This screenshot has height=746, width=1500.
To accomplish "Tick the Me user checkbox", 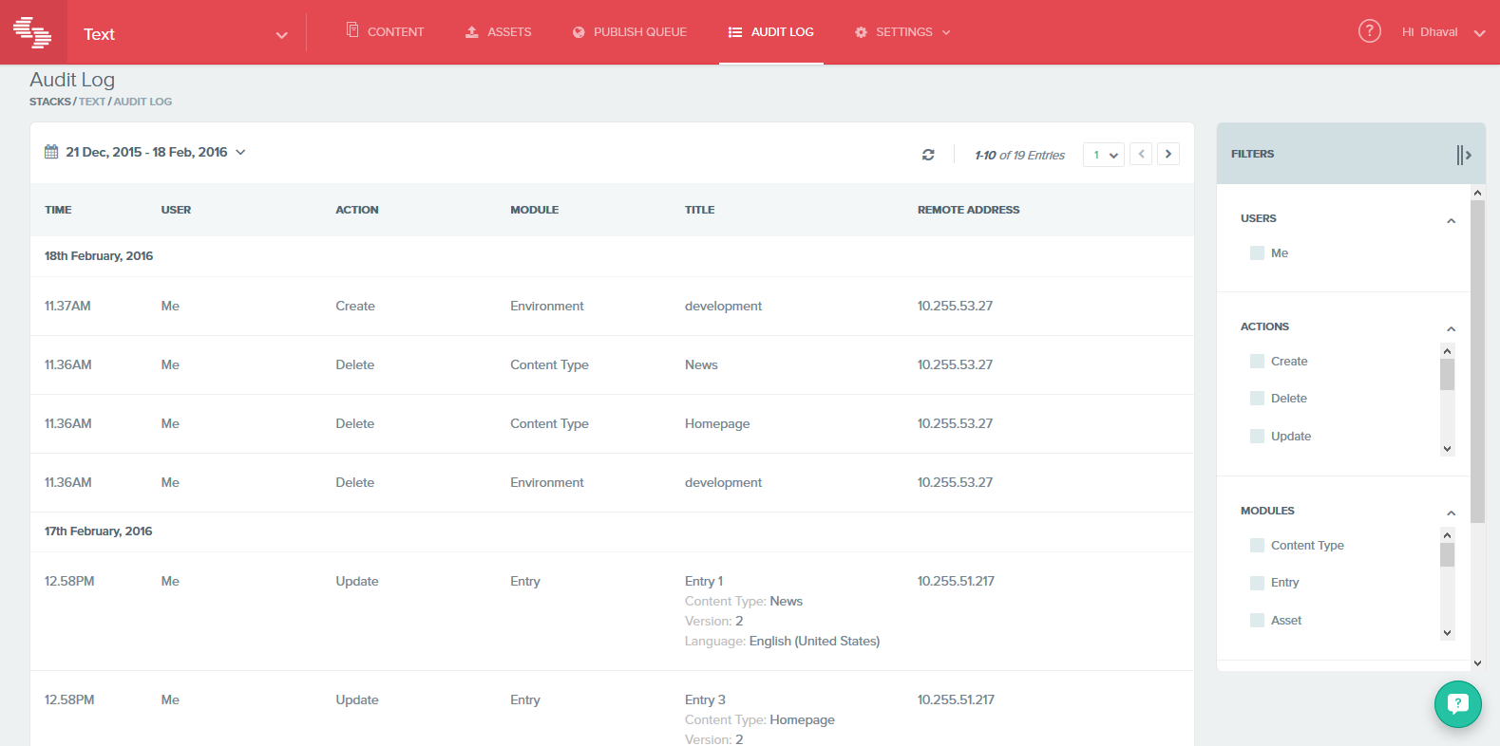I will (1257, 253).
